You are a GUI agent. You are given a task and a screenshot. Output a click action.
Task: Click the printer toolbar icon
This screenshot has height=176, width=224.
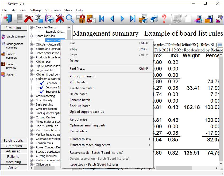[x=154, y=18]
